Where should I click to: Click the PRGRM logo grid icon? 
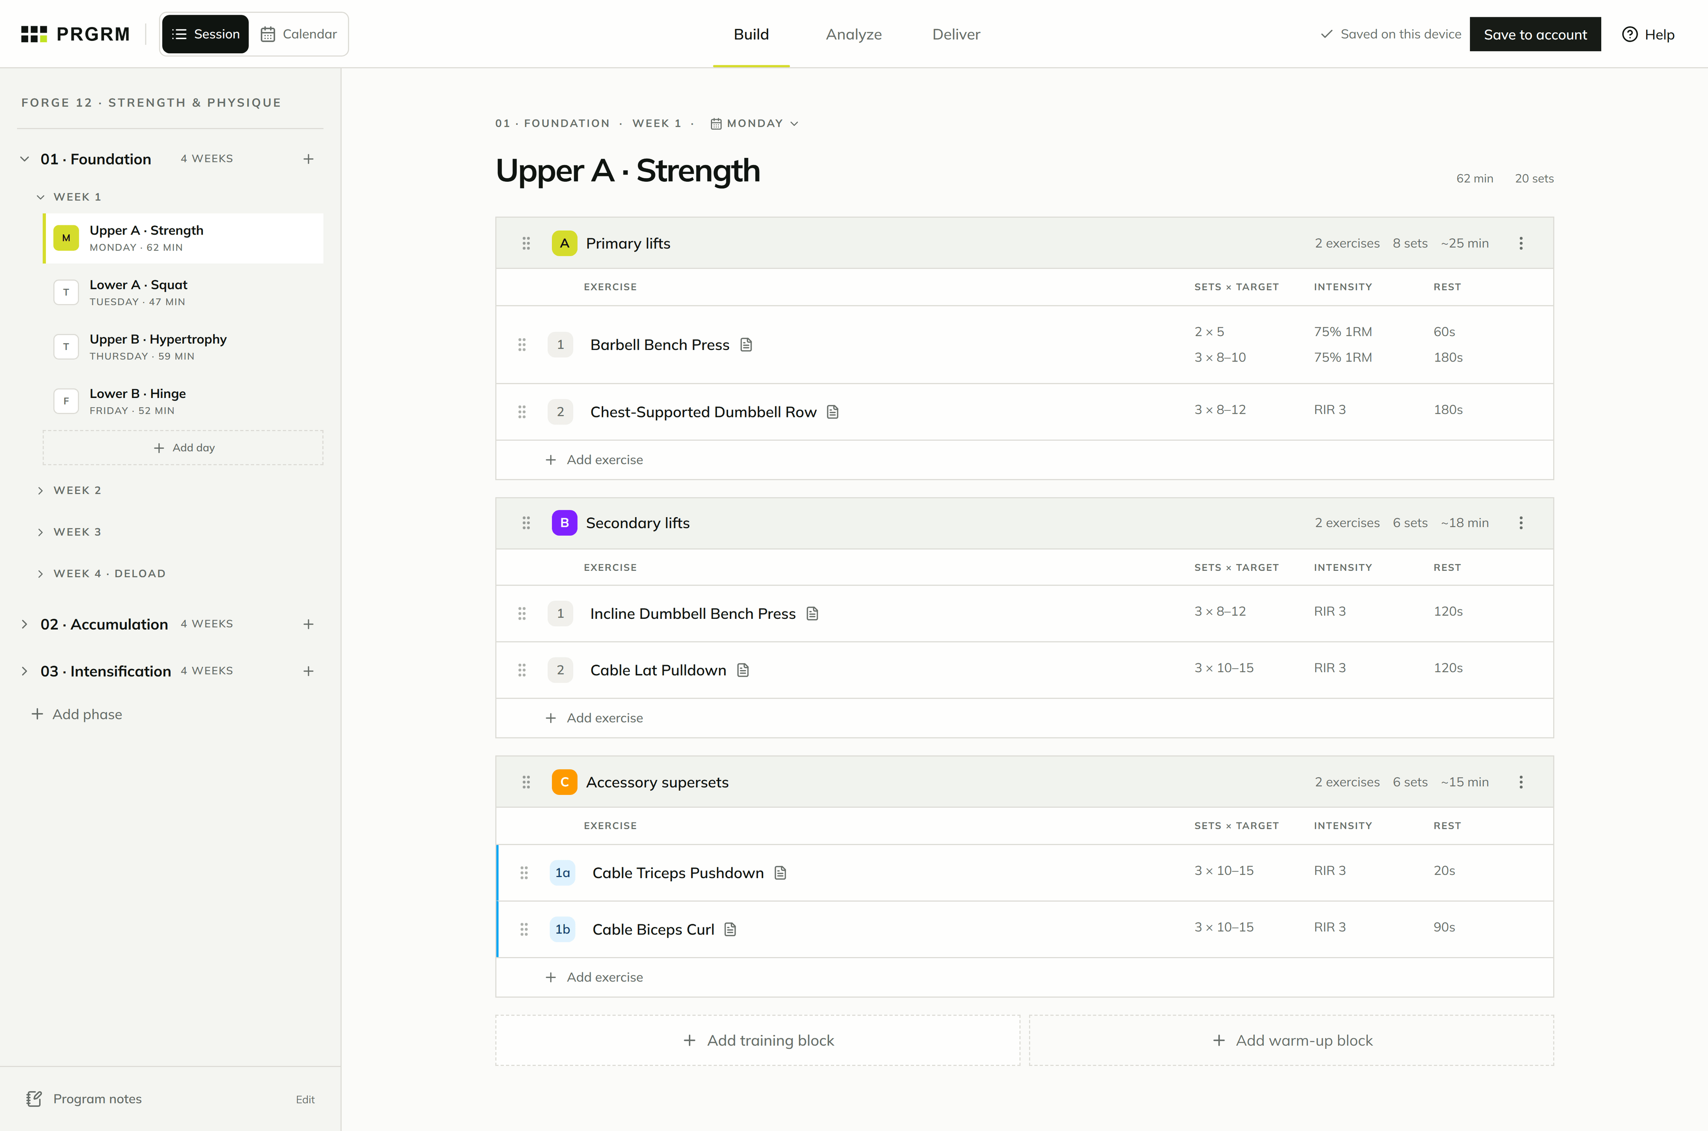(x=34, y=34)
